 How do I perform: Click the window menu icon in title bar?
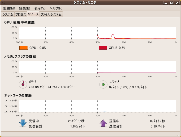pos(3,3)
